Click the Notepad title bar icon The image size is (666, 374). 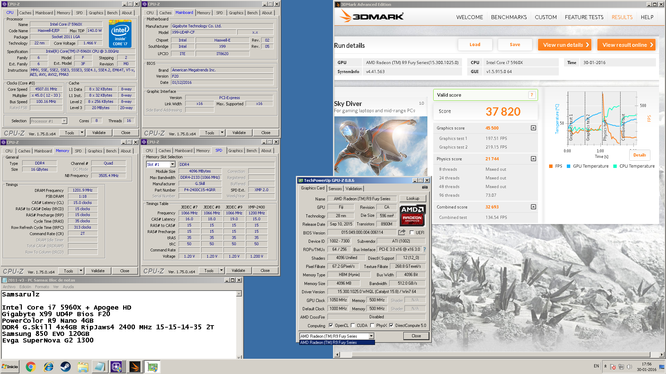point(4,280)
